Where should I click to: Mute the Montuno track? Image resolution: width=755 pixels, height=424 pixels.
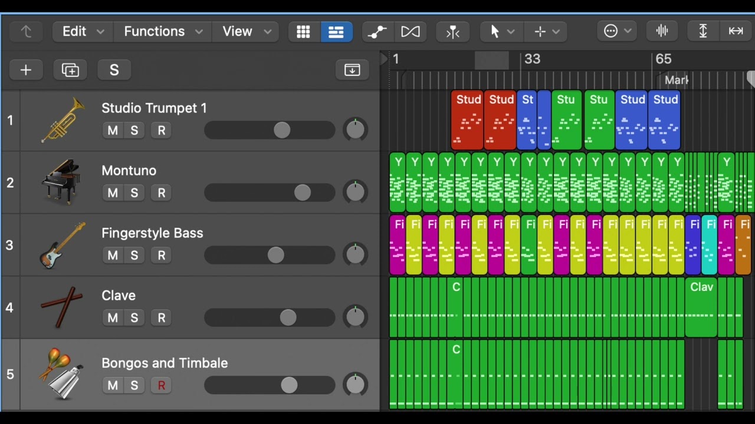(113, 193)
